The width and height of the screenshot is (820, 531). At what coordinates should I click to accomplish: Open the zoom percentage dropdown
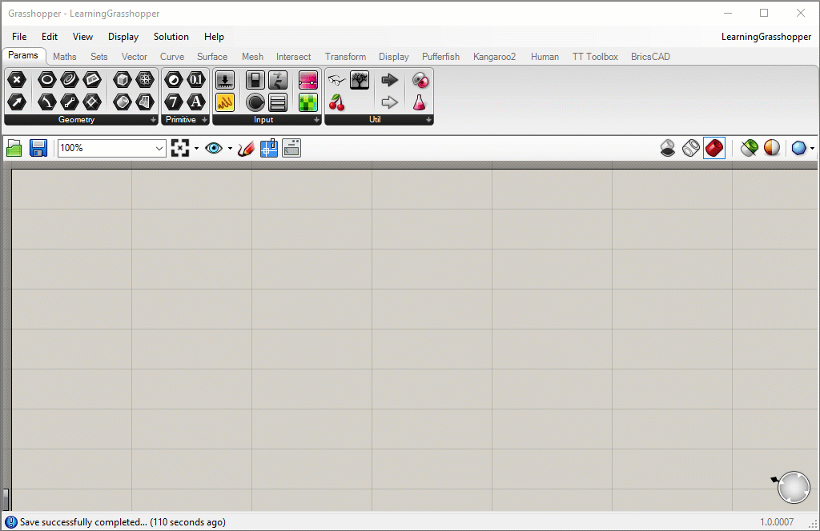pyautogui.click(x=159, y=148)
